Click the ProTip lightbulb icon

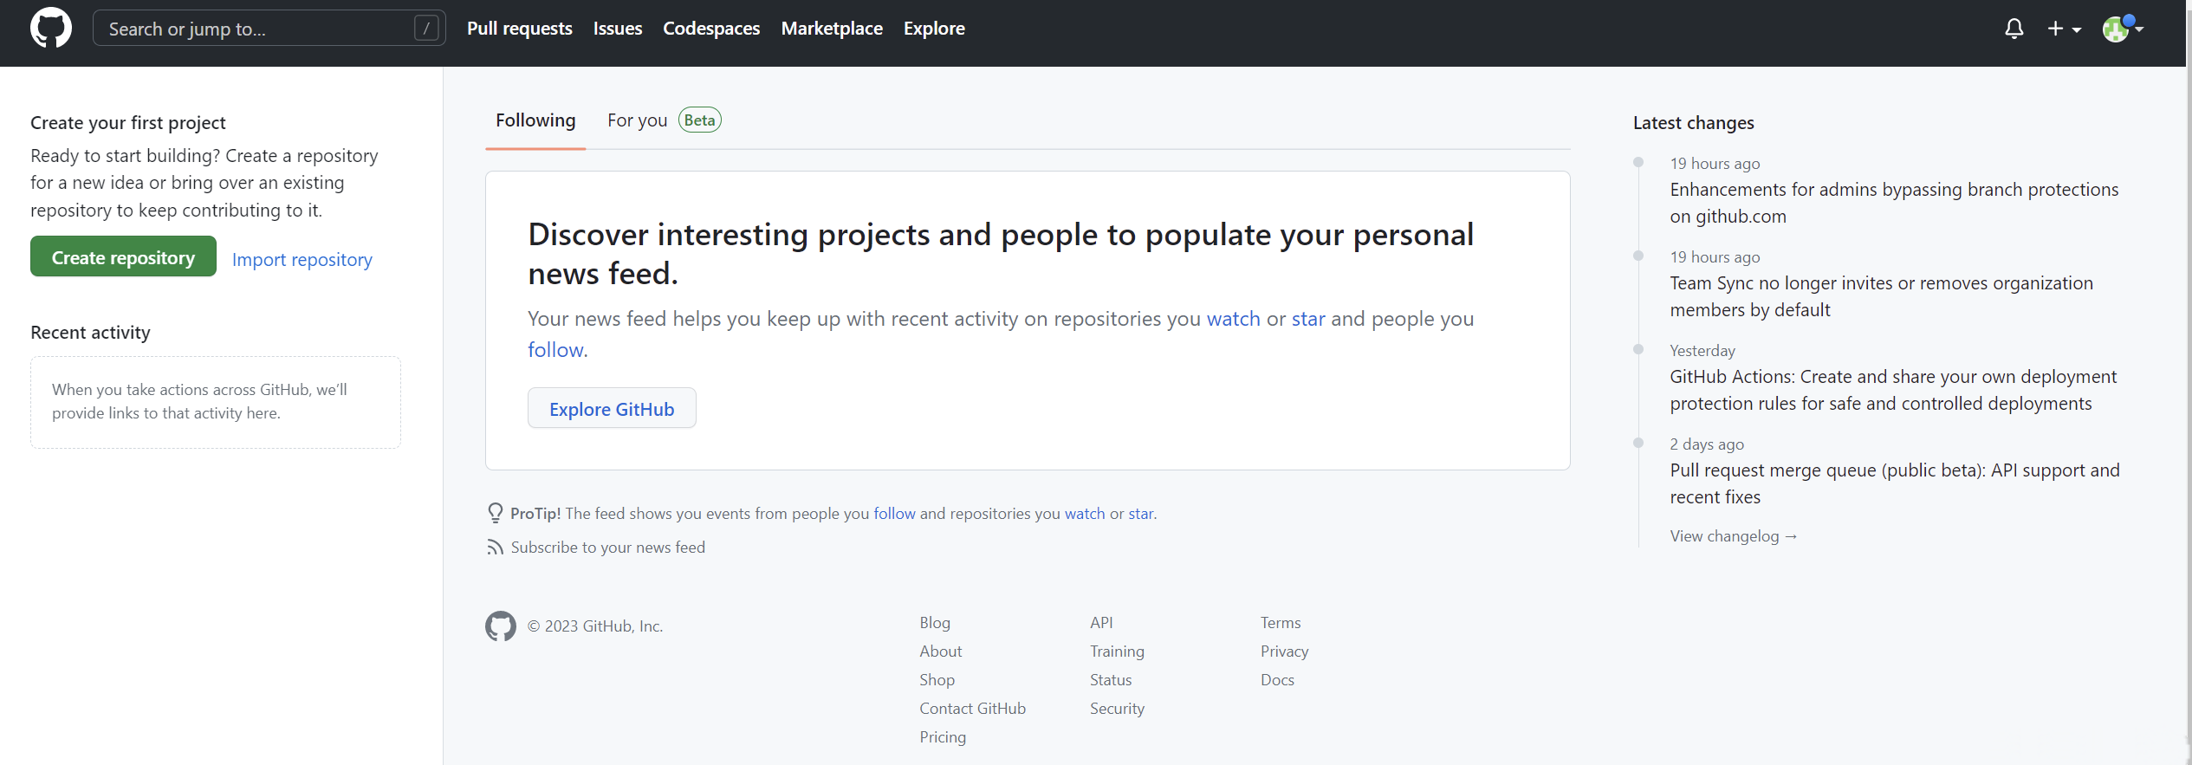coord(496,514)
